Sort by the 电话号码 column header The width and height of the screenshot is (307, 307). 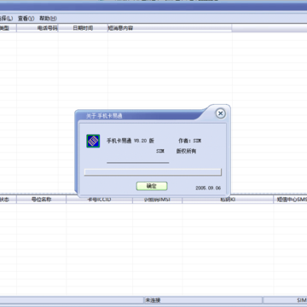point(38,28)
